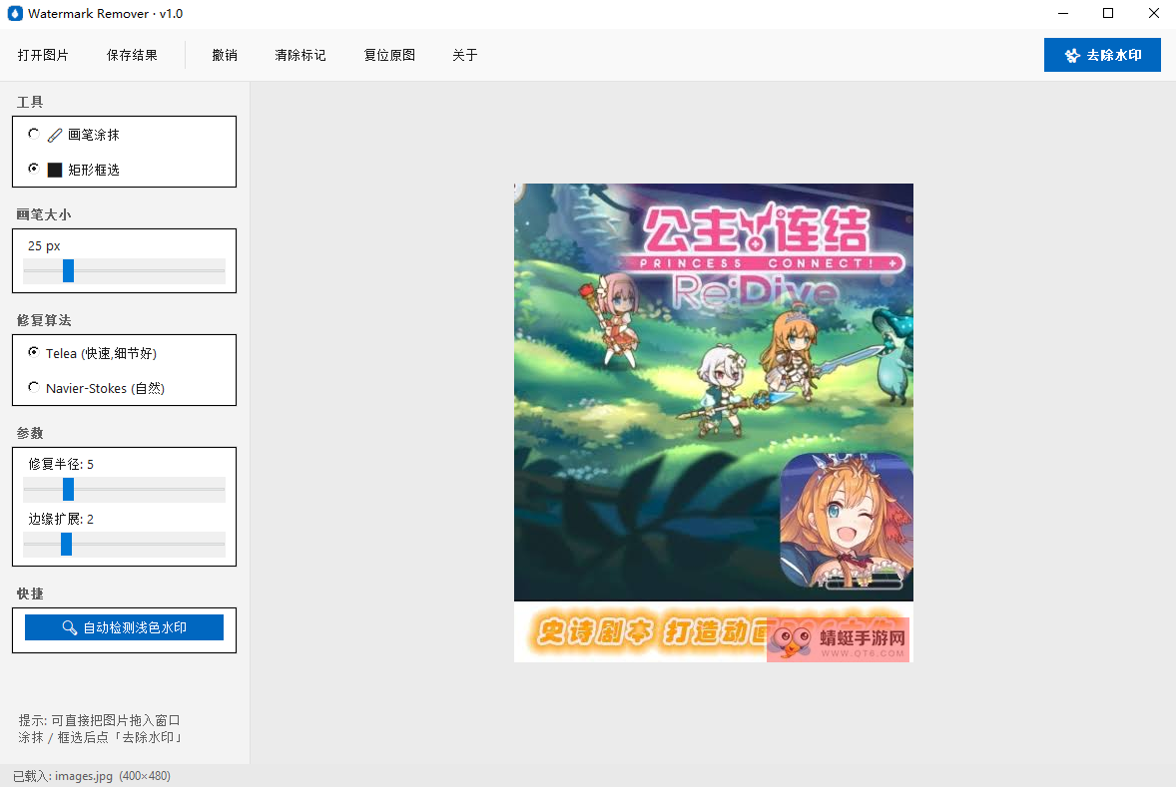Select the 矩形框选 rectangle radio button
This screenshot has width=1176, height=787.
[34, 169]
